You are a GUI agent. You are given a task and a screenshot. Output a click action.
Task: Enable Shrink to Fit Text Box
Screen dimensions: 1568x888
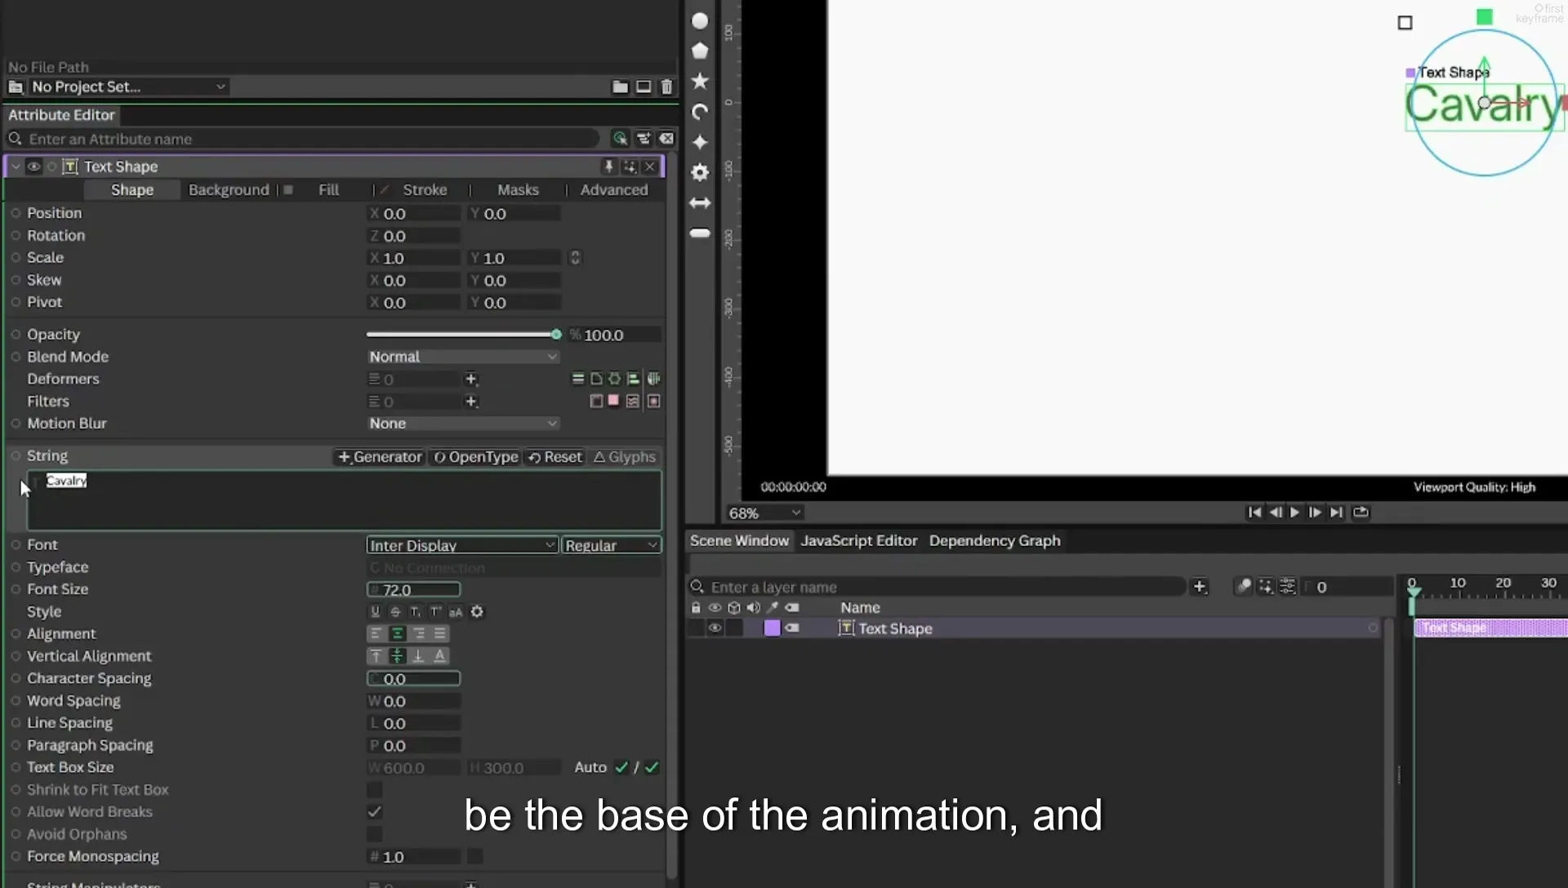[x=374, y=789]
